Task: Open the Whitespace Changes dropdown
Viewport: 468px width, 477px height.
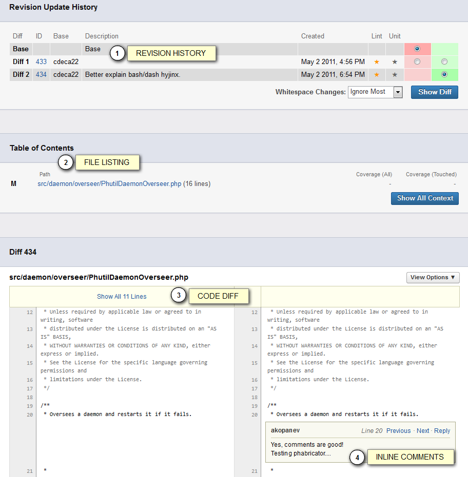Action: (375, 92)
